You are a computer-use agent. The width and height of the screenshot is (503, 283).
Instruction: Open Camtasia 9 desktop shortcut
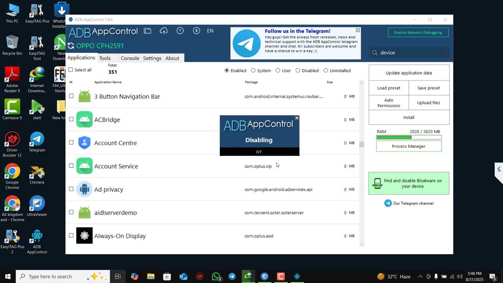click(12, 110)
